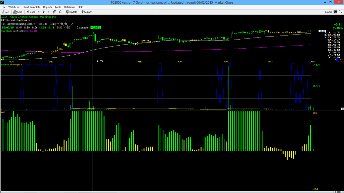Click the magenta MovAvg 200 indicator label

coord(31,31)
